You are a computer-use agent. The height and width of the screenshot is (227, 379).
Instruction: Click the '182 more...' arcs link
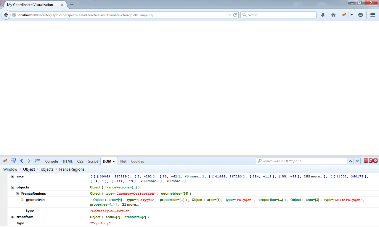pos(313,176)
